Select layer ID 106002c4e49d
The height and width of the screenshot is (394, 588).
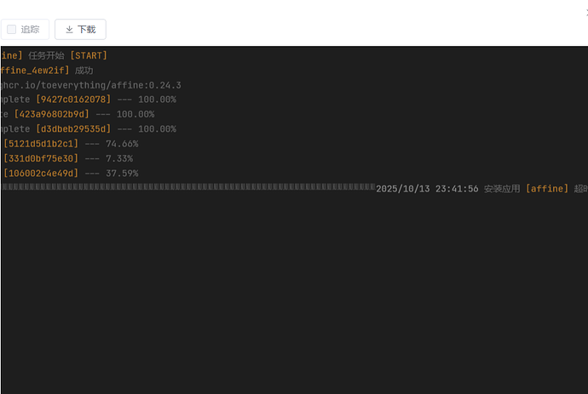(x=41, y=174)
